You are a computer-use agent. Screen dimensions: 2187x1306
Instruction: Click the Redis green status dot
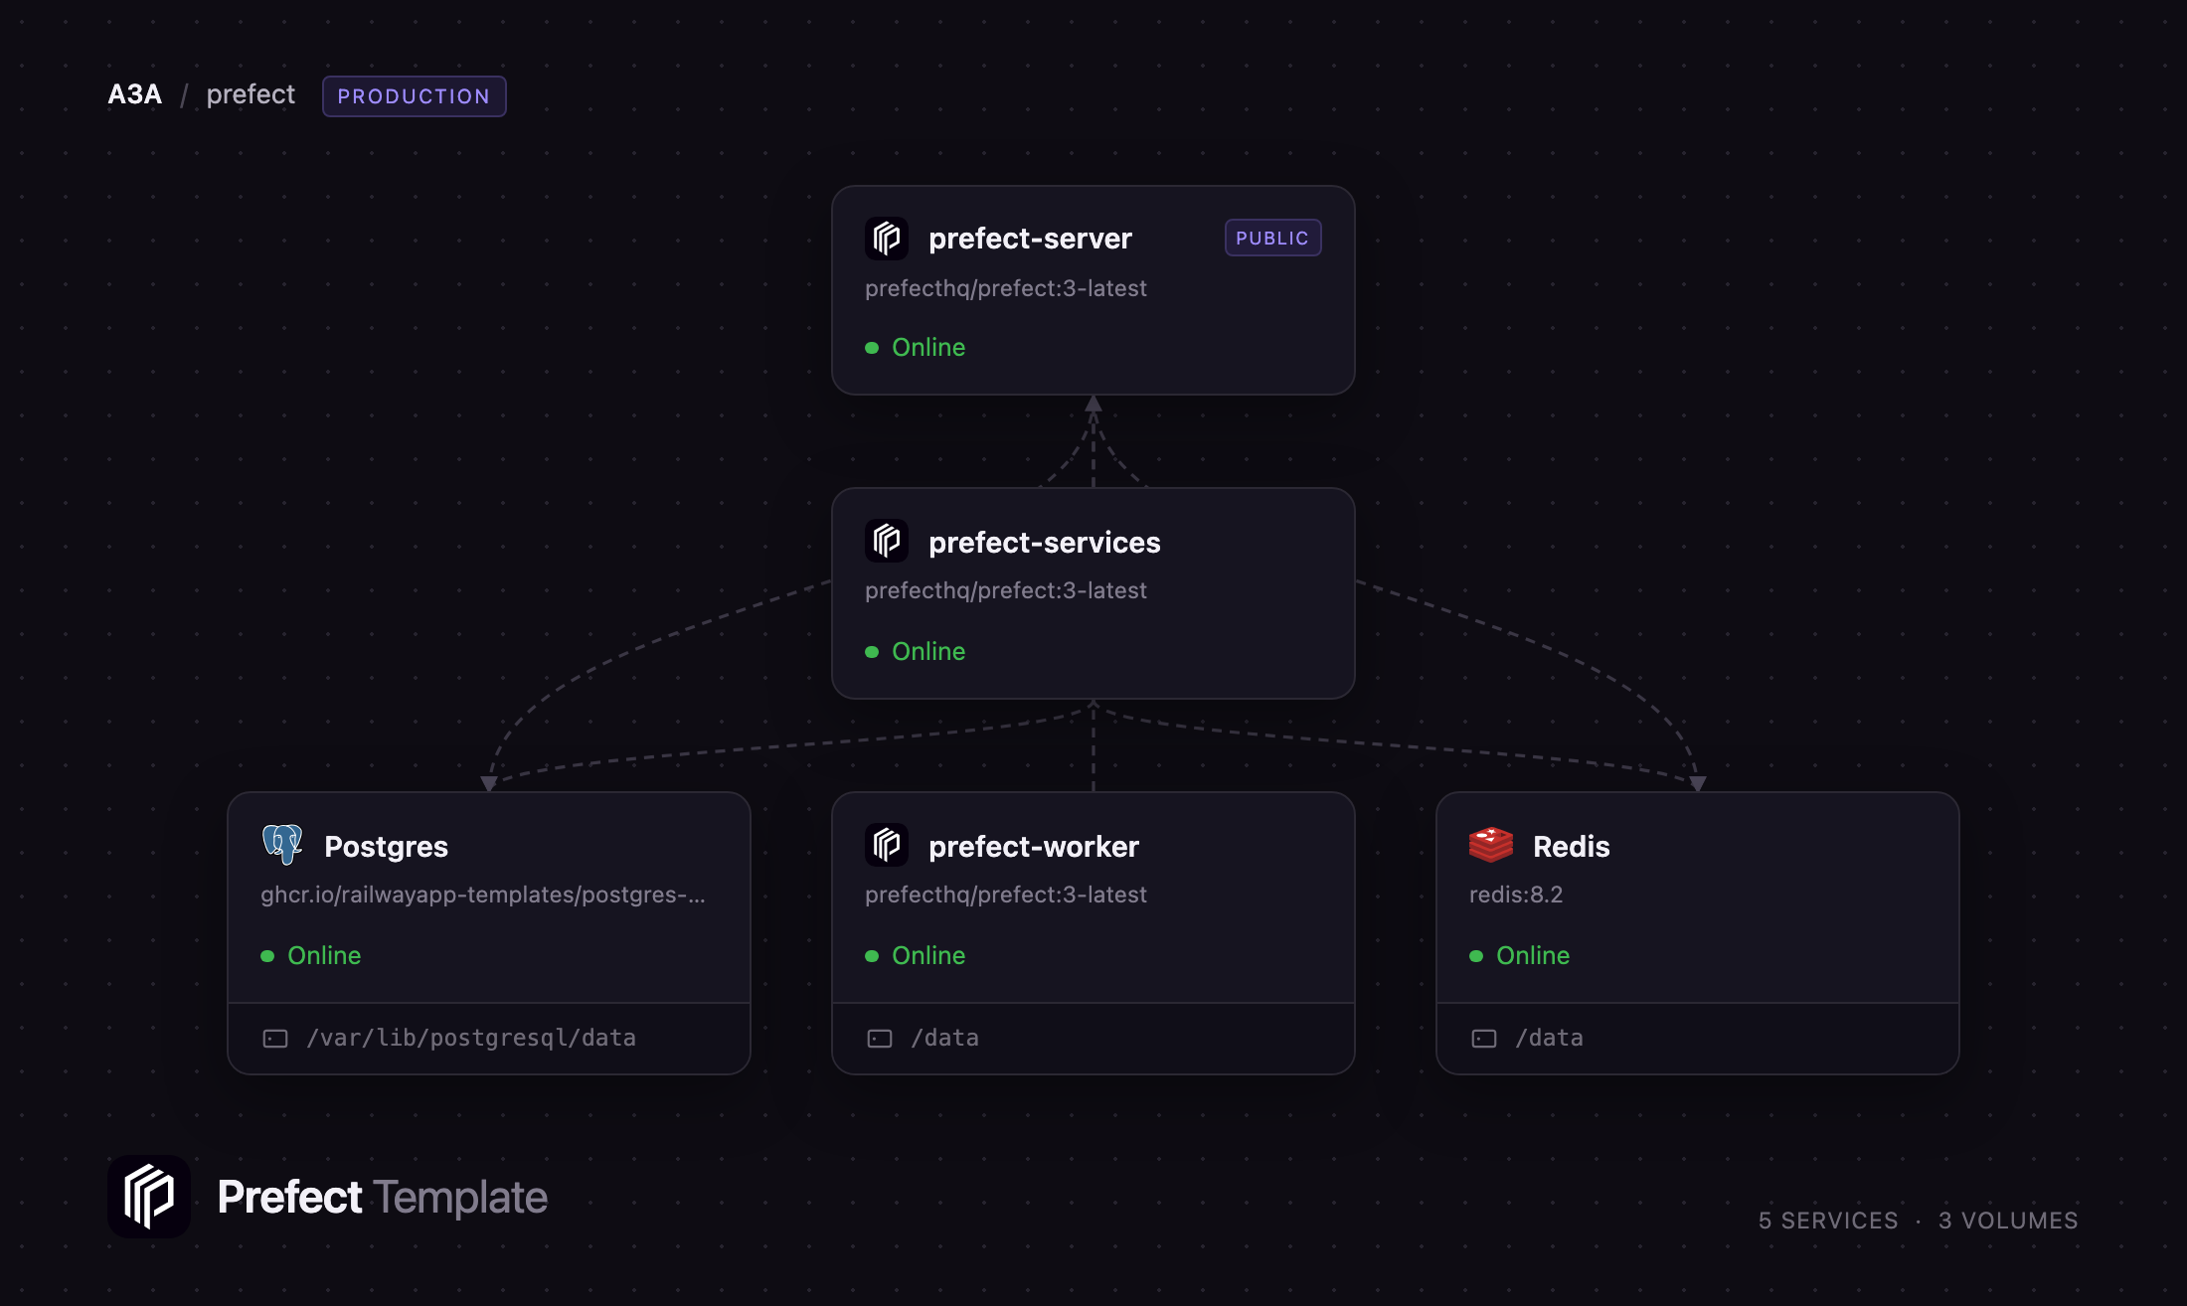point(1476,956)
